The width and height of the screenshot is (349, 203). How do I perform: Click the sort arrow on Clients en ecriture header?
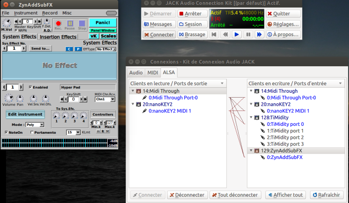click(340, 83)
